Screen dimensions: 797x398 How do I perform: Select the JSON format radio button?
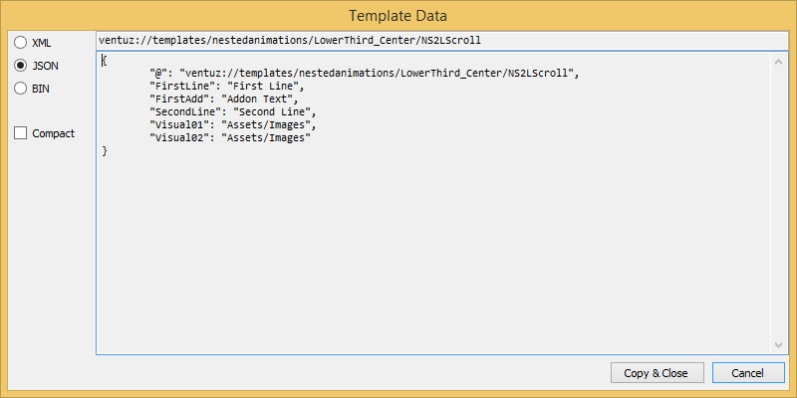pyautogui.click(x=21, y=65)
